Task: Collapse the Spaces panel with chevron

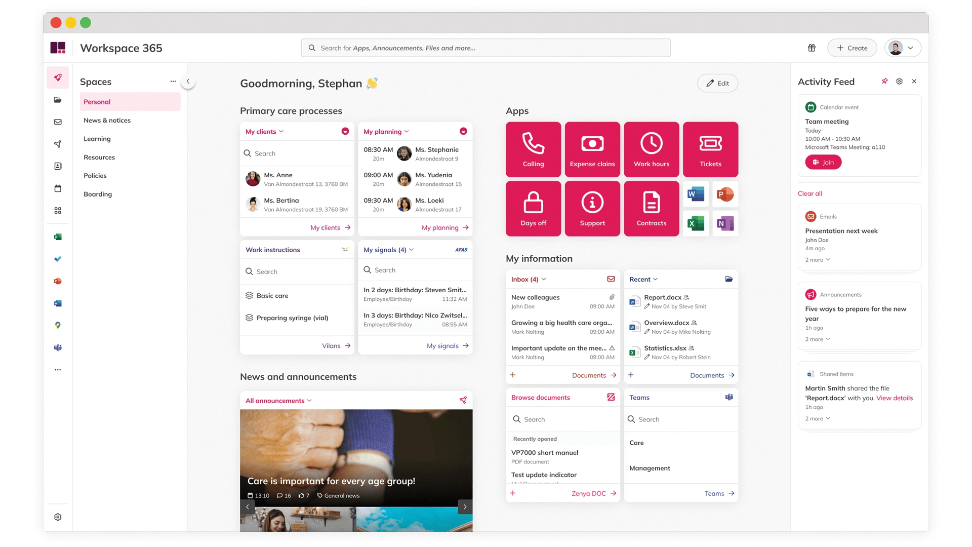Action: coord(188,81)
